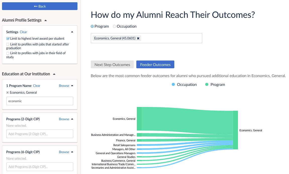Check jobs in their field of study
This screenshot has height=174, width=289.
[x=8, y=53]
